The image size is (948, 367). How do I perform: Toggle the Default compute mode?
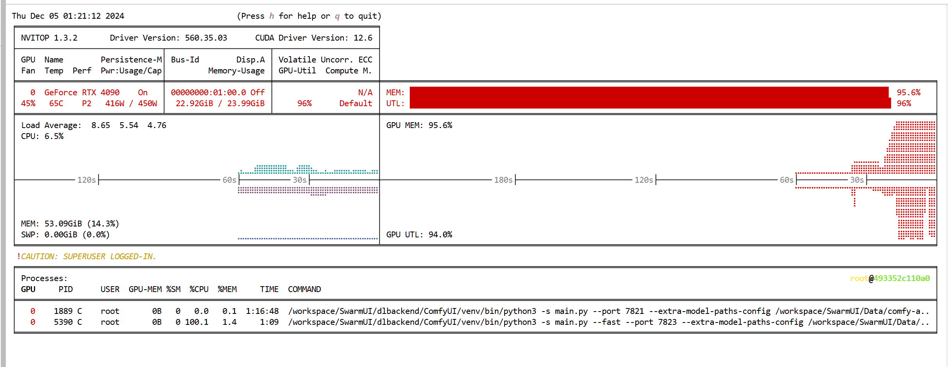355,103
